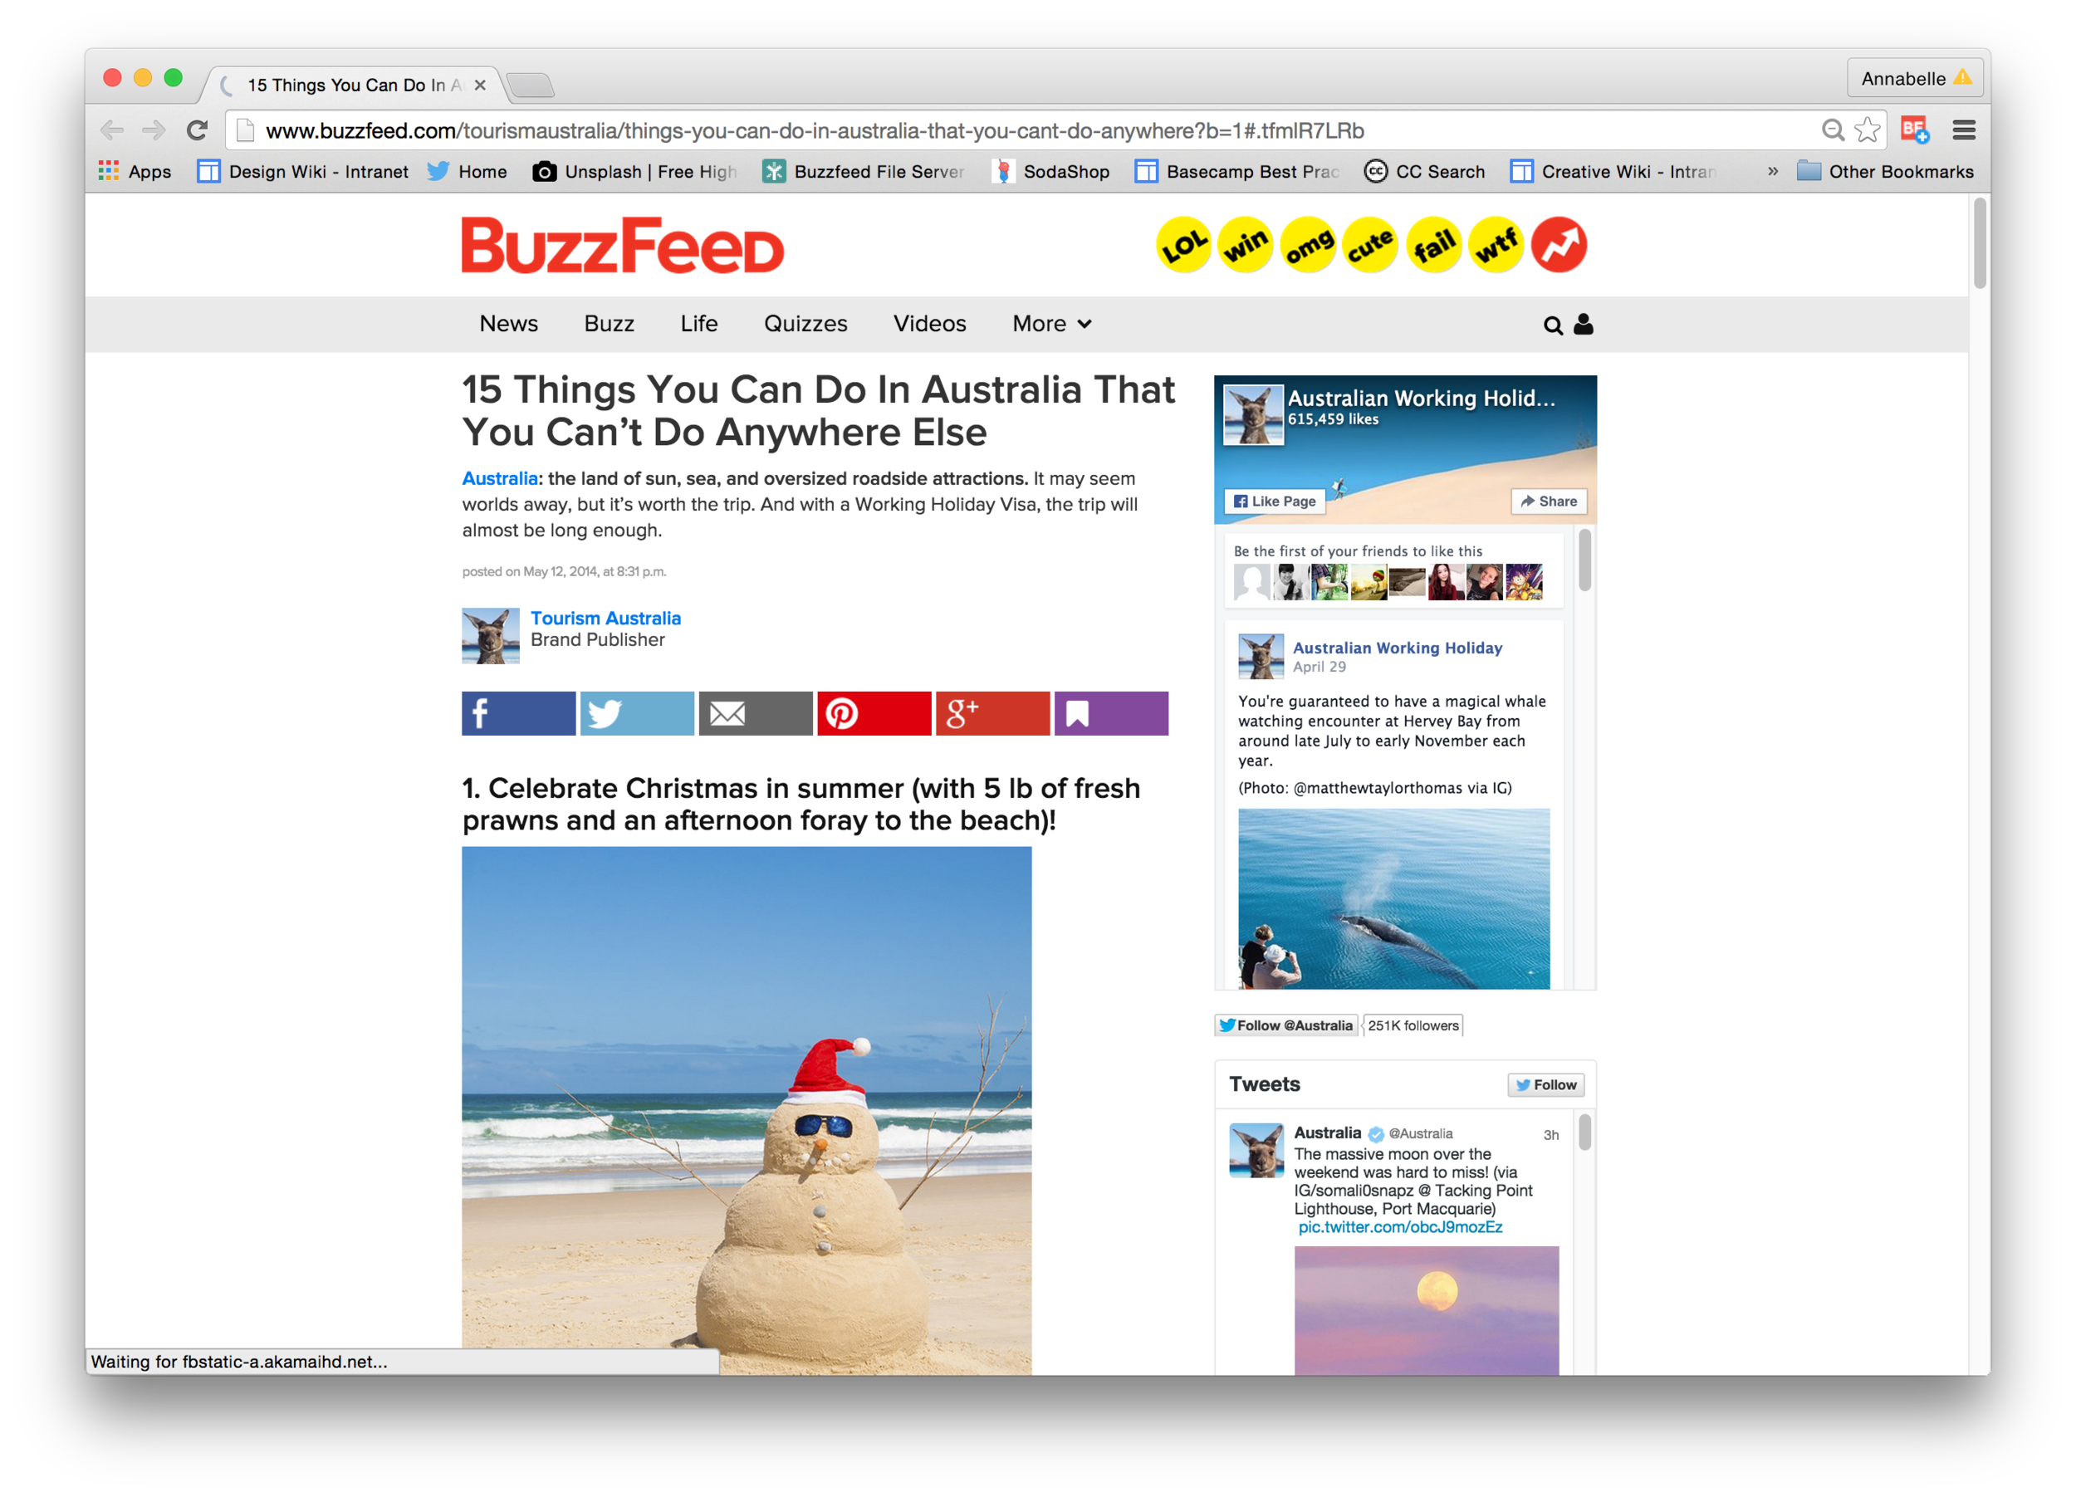Screen dimensions: 2076x1497
Task: Star this page in the address bar
Action: 1867,130
